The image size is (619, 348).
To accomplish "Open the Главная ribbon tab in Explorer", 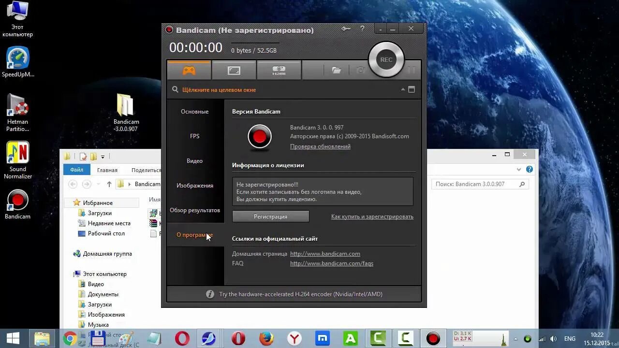I will point(107,170).
